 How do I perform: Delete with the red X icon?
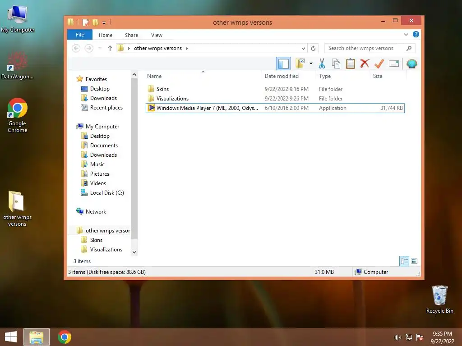(365, 63)
